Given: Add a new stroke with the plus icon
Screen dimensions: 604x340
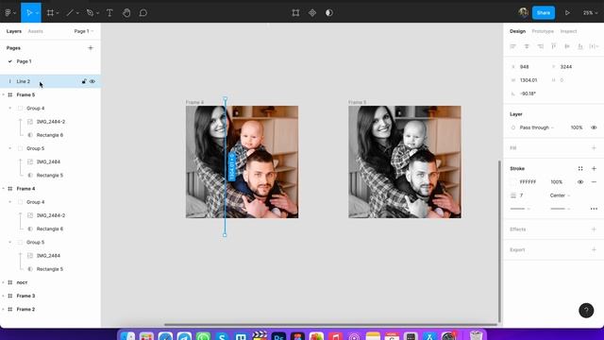Looking at the screenshot, I should pyautogui.click(x=594, y=168).
